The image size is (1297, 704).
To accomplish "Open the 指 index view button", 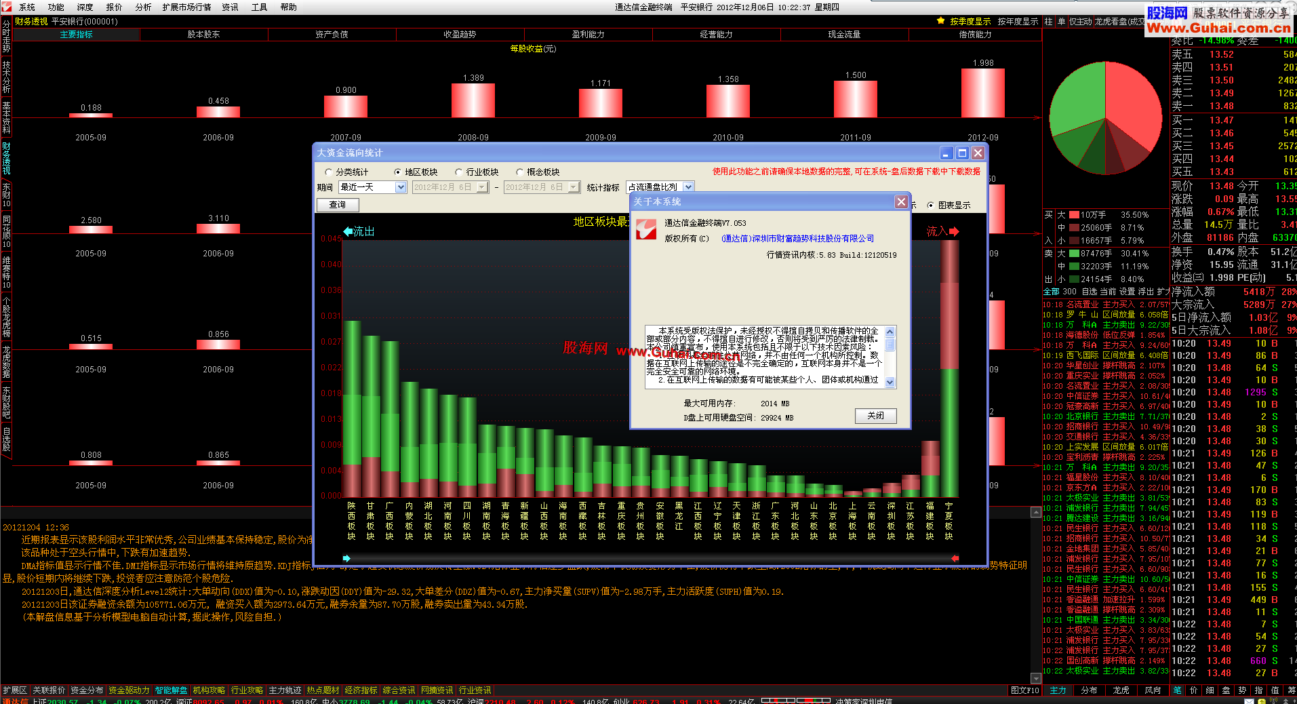I will 1258,690.
